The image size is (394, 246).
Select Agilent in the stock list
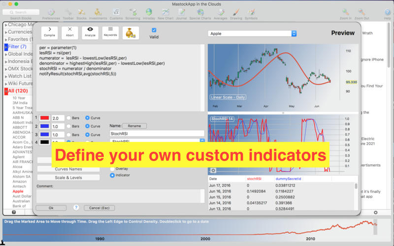(19, 157)
